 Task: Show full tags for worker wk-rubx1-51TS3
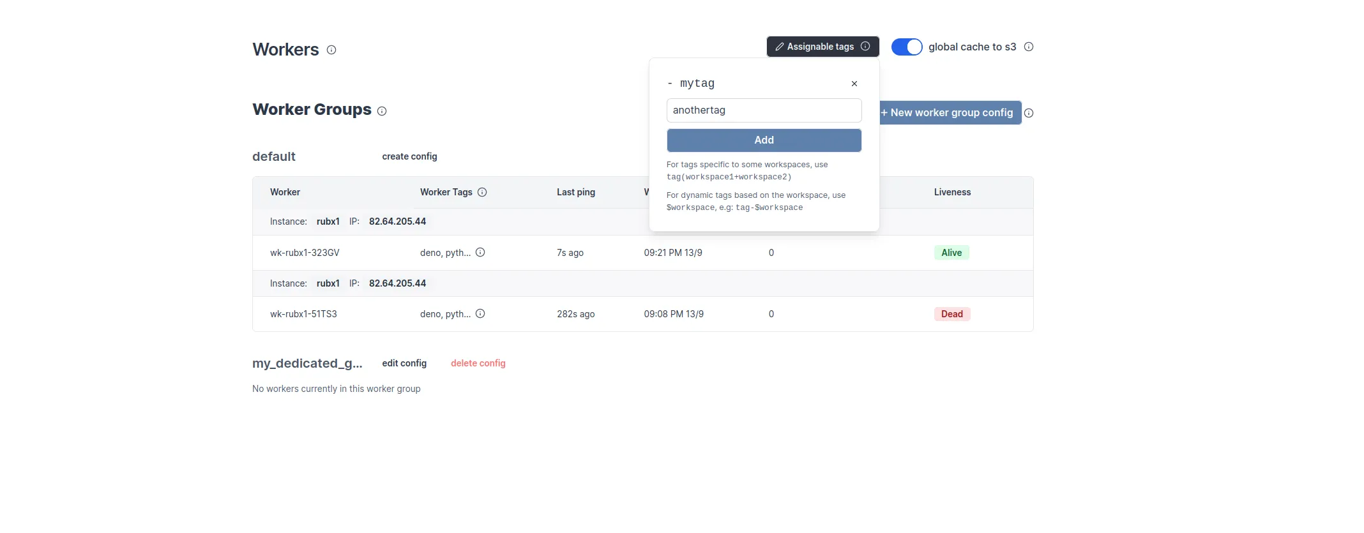[480, 314]
